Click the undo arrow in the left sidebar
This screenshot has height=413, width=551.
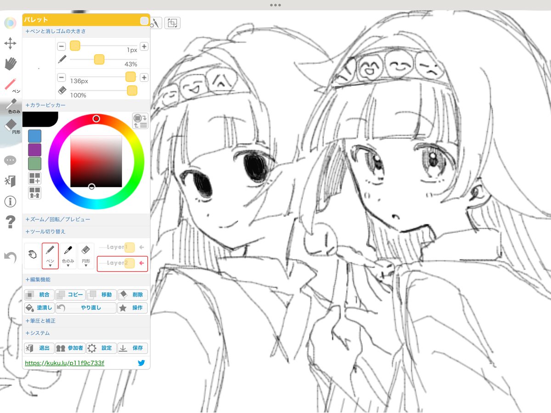point(10,257)
